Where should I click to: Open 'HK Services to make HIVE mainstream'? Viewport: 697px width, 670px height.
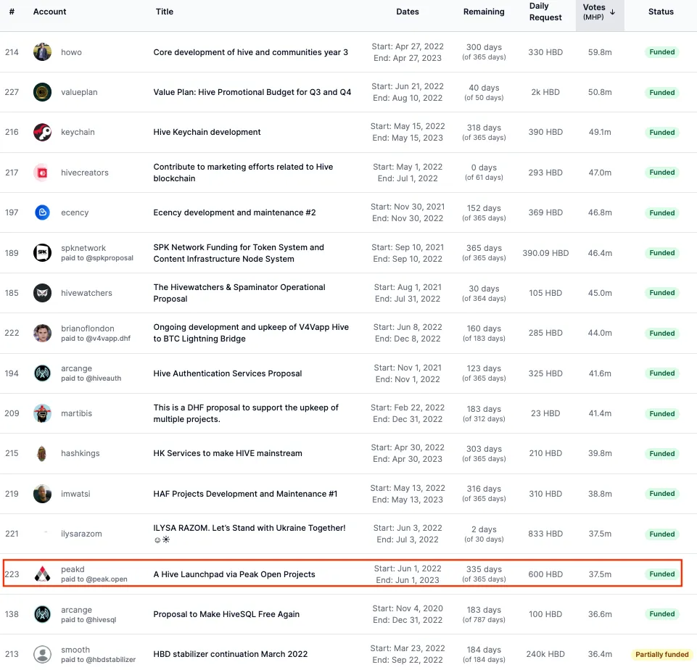pyautogui.click(x=228, y=453)
